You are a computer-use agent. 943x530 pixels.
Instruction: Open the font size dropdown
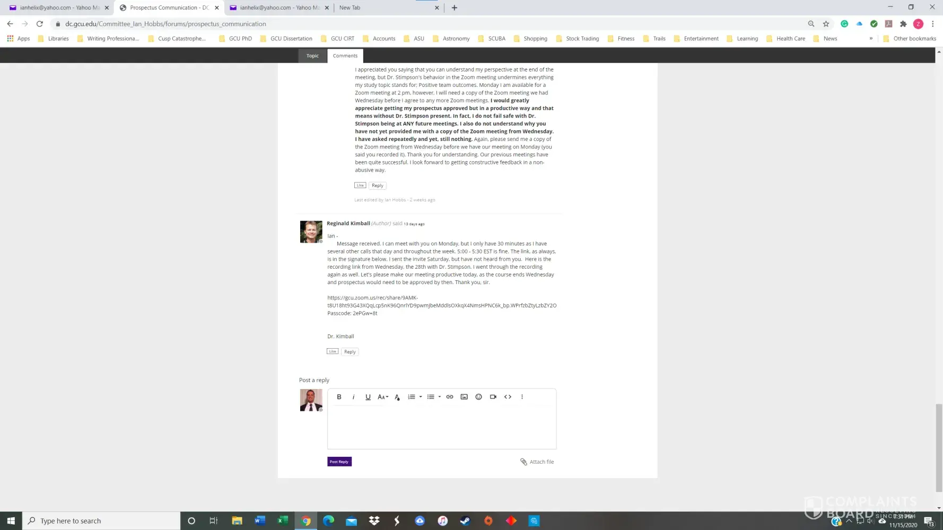click(383, 397)
